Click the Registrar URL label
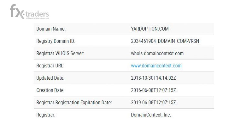This screenshot has width=246, height=120. tap(50, 66)
